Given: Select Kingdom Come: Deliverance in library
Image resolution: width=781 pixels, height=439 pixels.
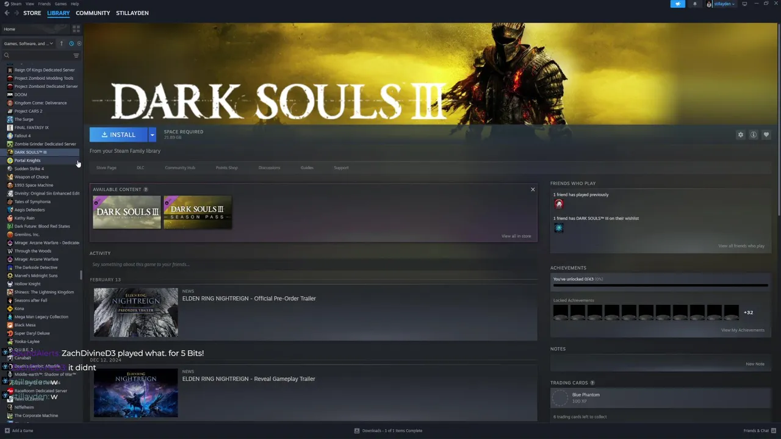Looking at the screenshot, I should pyautogui.click(x=41, y=103).
